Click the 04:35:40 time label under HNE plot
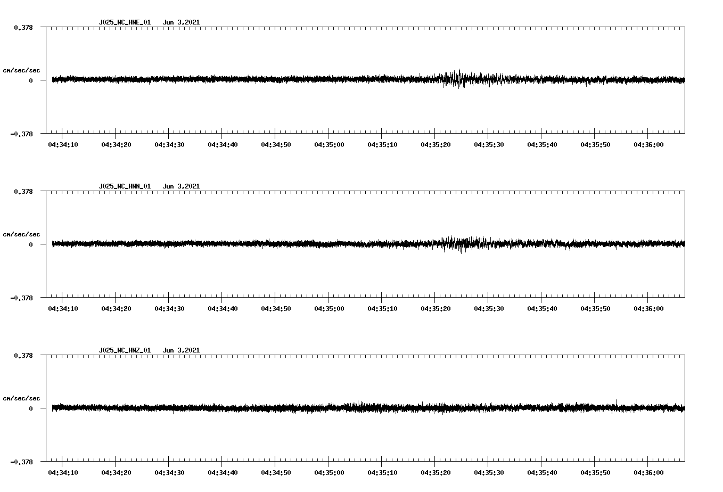This screenshot has height=492, width=723. (x=542, y=145)
